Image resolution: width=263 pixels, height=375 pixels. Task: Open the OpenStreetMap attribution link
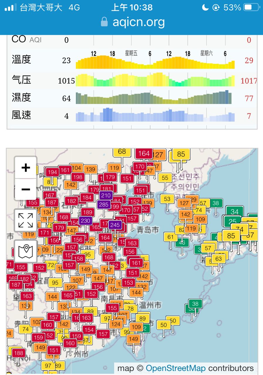pos(175,368)
